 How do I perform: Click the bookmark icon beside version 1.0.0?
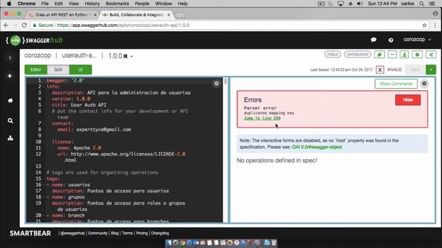(x=126, y=56)
